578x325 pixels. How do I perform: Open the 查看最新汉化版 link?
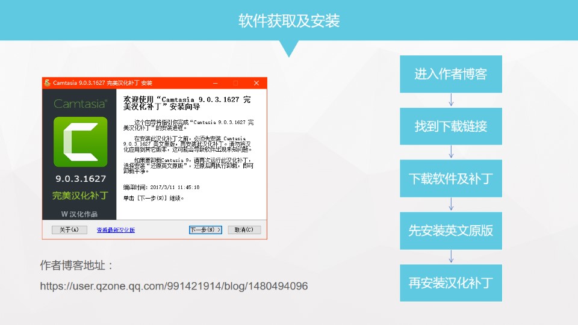click(116, 230)
